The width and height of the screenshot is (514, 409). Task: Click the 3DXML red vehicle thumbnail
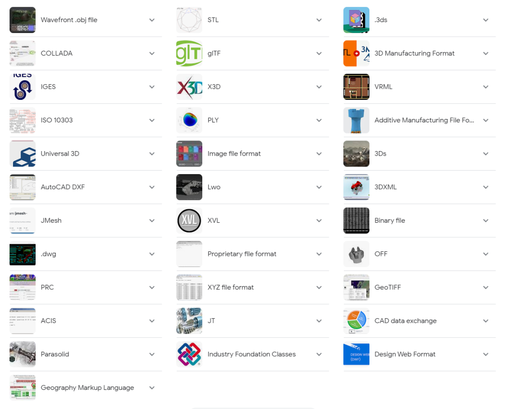tap(356, 187)
